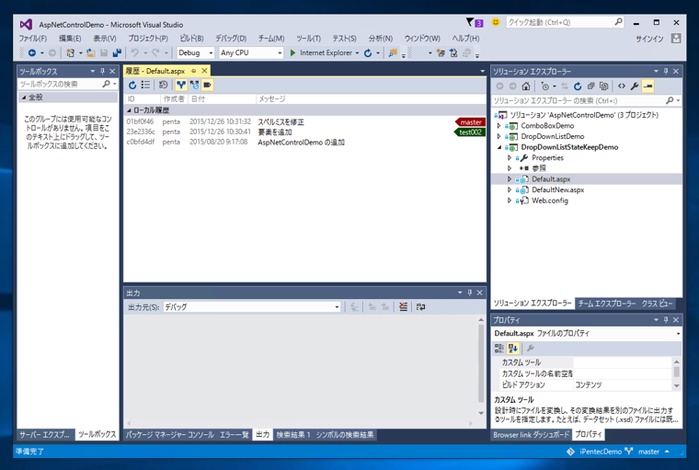Switch to チーム エクスプローラー tab
Viewport: 699px width, 470px height.
(607, 304)
